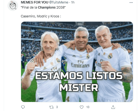The image size is (139, 111).
Task: Open the reply comment bubble icon
Action: (23, 107)
